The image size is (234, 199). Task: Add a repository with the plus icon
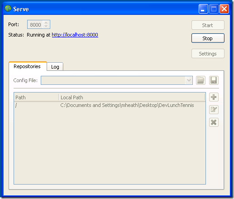(x=214, y=97)
